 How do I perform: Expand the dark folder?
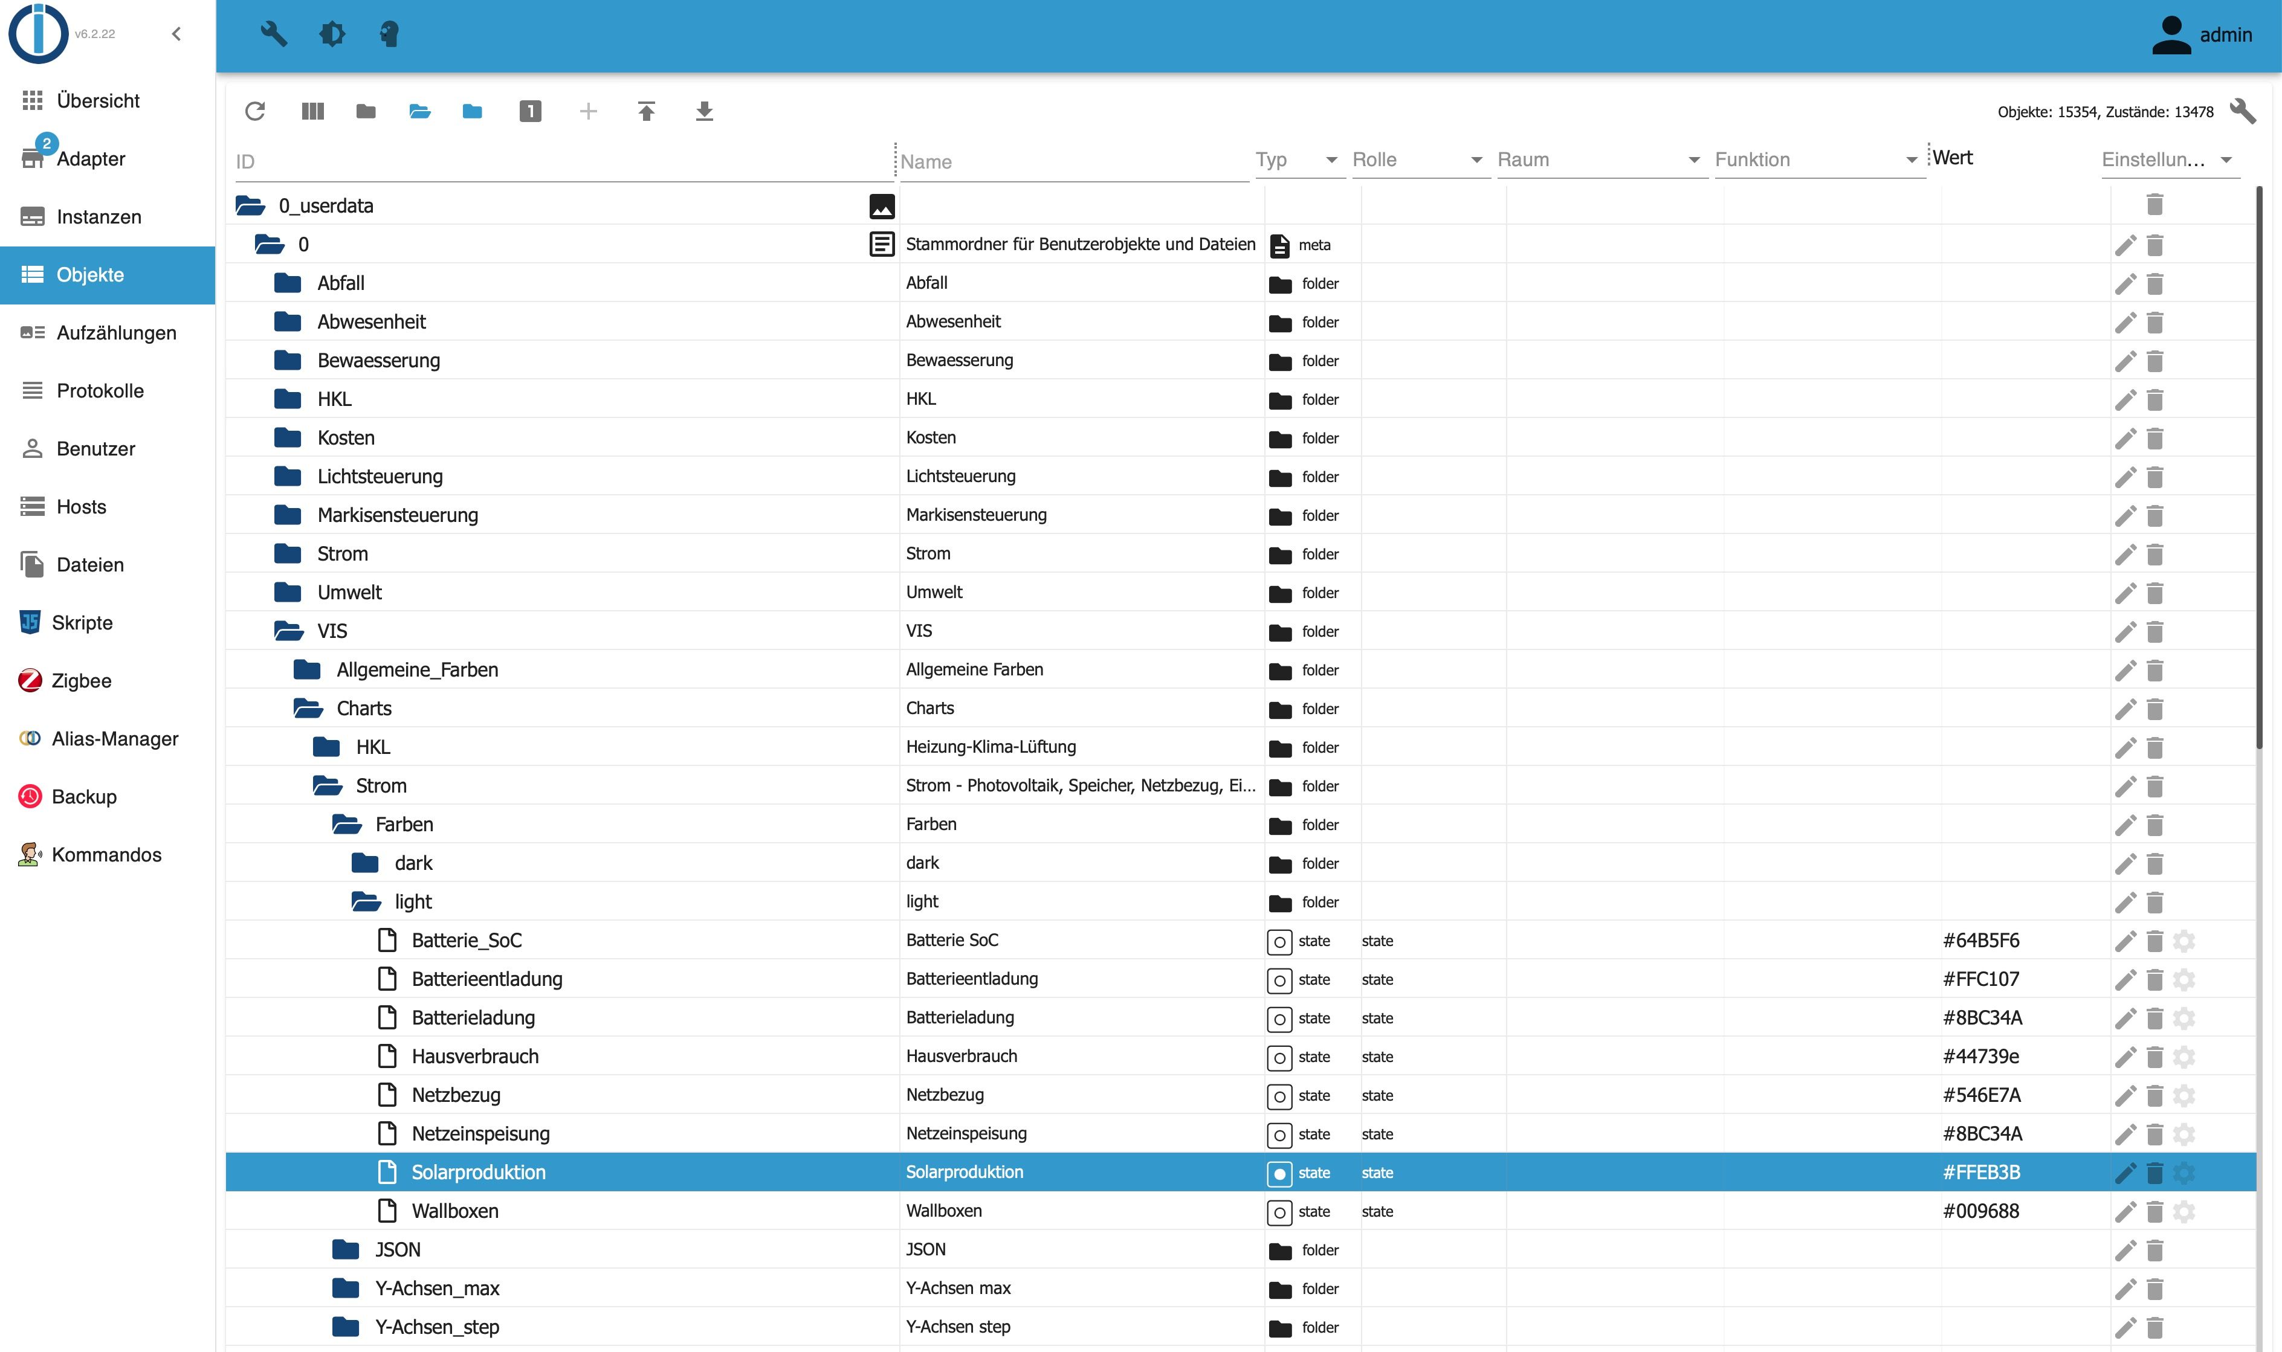[x=364, y=863]
